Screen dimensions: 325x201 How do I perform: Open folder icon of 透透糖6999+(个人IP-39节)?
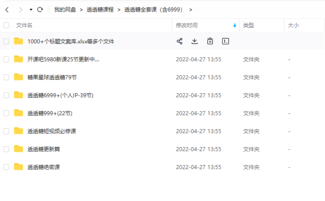click(x=18, y=95)
